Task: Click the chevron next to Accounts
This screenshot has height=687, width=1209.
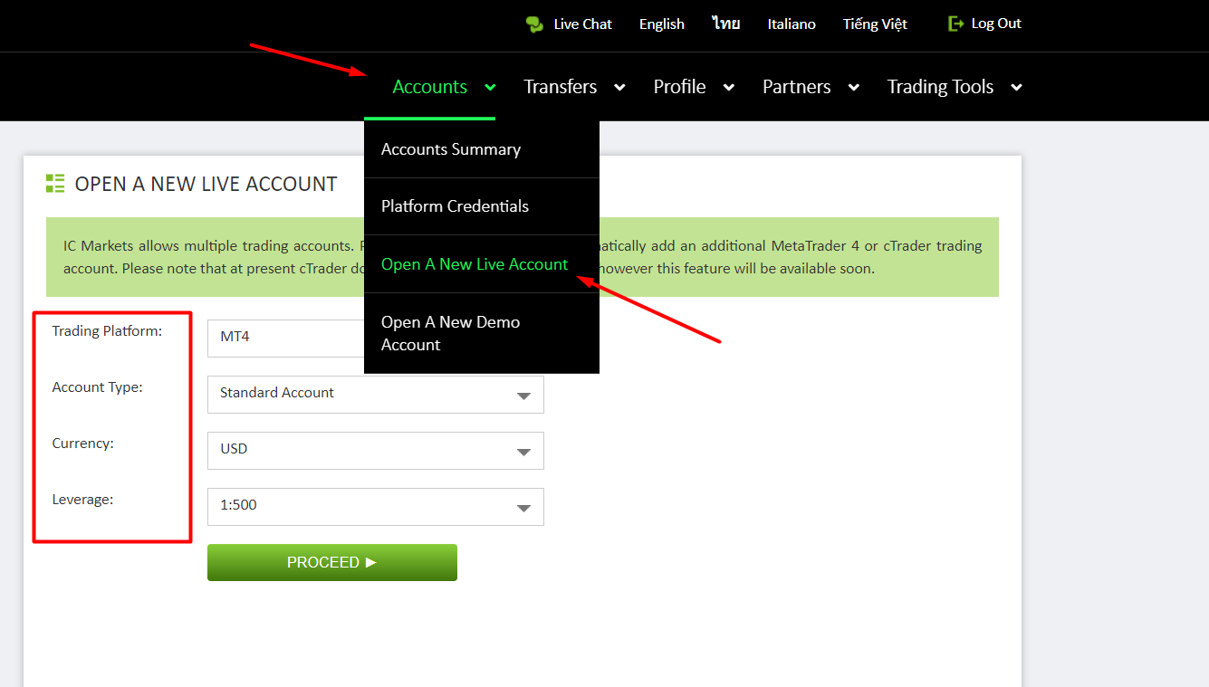Action: click(490, 88)
